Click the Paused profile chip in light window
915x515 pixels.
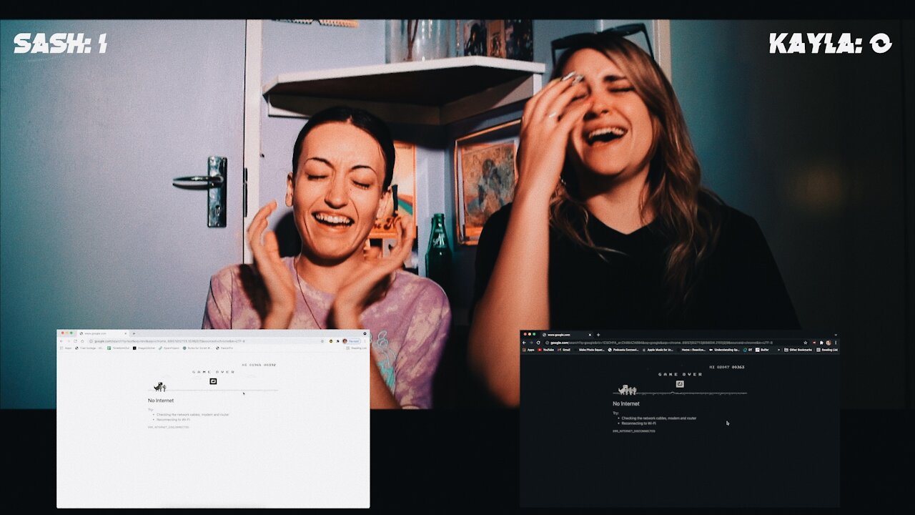[x=351, y=341]
